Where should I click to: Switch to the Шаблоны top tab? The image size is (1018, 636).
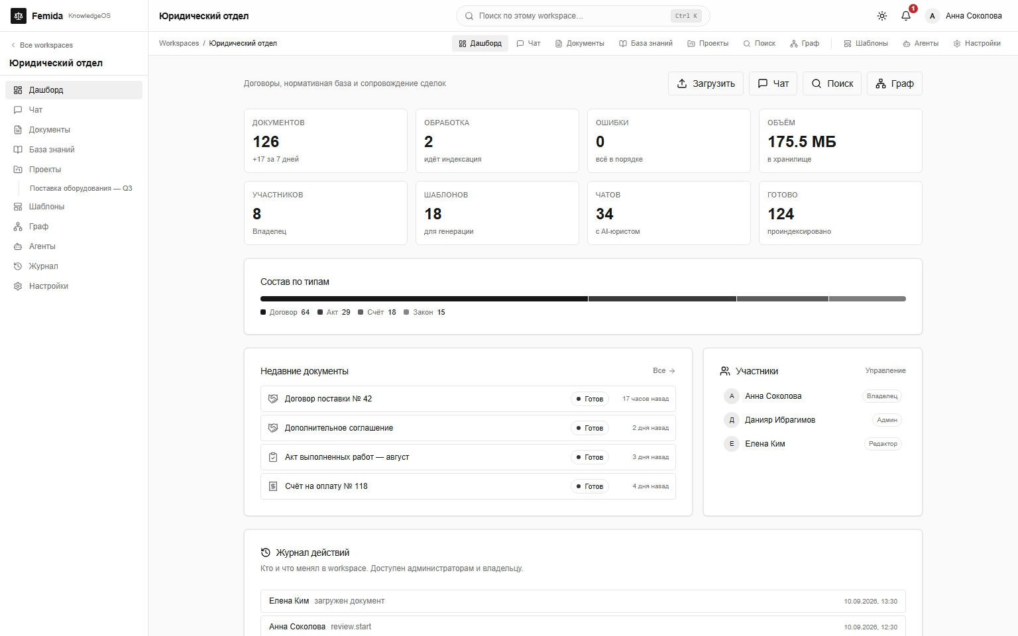(x=866, y=44)
